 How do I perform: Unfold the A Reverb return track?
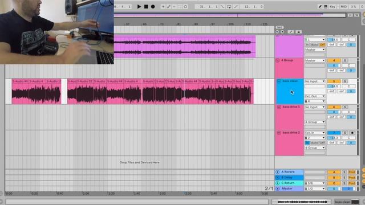click(278, 172)
